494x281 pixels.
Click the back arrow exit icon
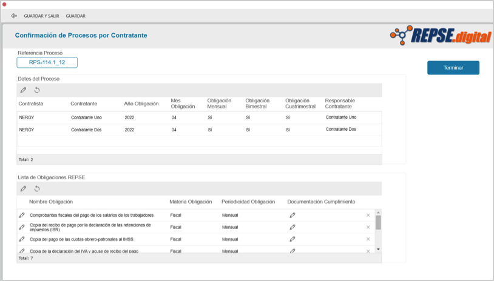point(14,16)
